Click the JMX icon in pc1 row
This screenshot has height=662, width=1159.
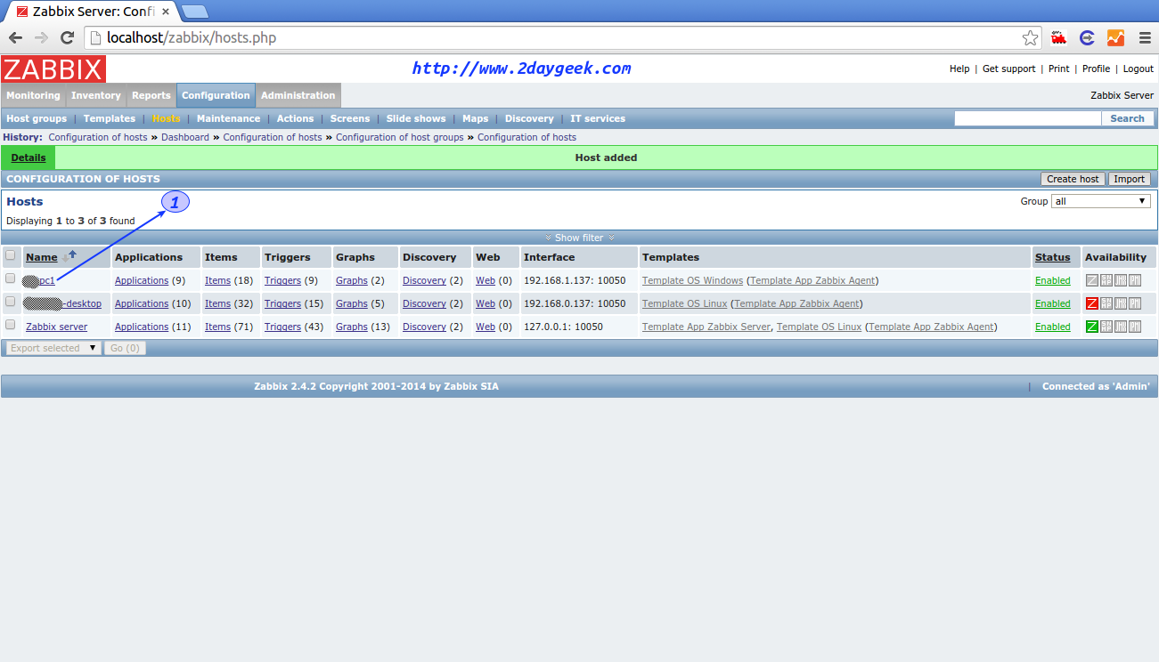pos(1121,280)
